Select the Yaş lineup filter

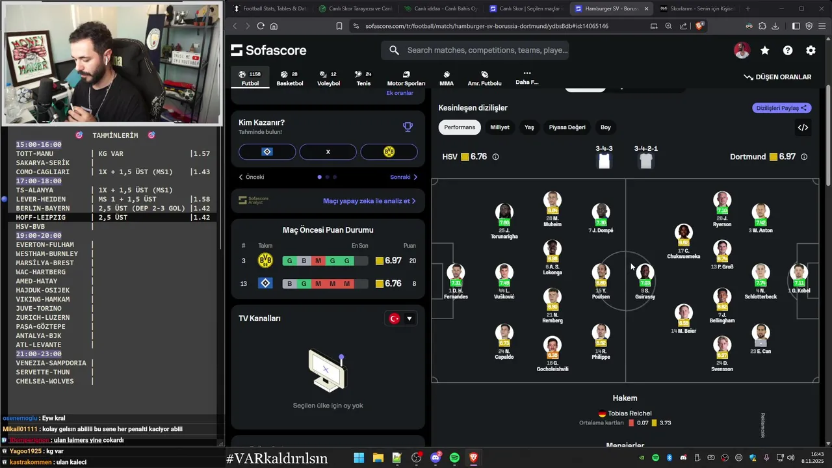(x=529, y=127)
